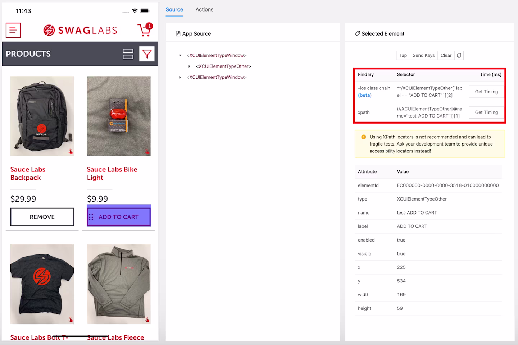Toggle the product layout view icon

coord(128,54)
